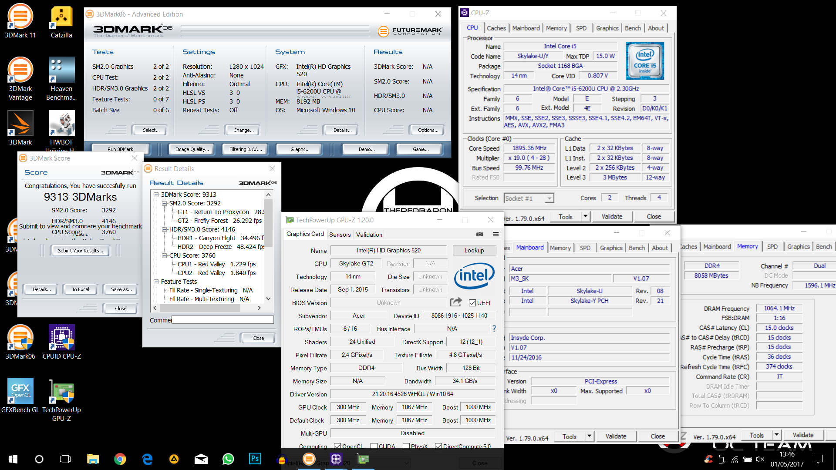The height and width of the screenshot is (470, 836).
Task: Click the scroll down arrow in Result Details
Action: click(x=269, y=299)
